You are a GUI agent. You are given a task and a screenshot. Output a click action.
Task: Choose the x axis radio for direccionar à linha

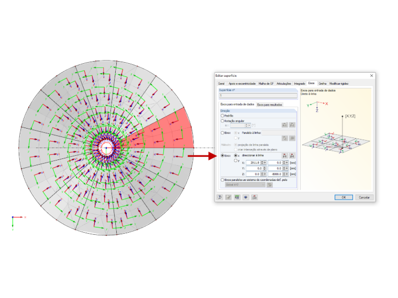(236, 156)
